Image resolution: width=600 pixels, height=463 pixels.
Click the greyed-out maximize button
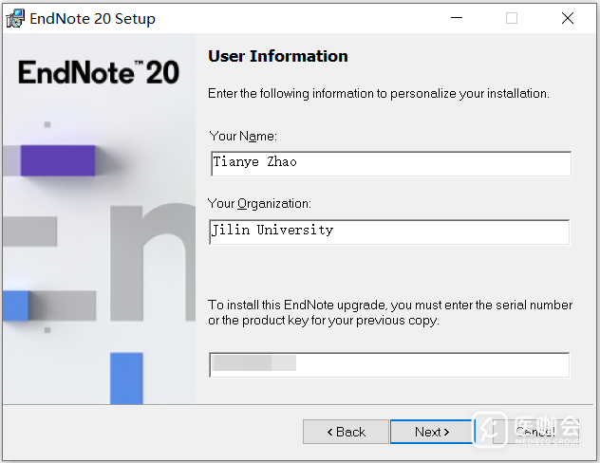point(512,18)
